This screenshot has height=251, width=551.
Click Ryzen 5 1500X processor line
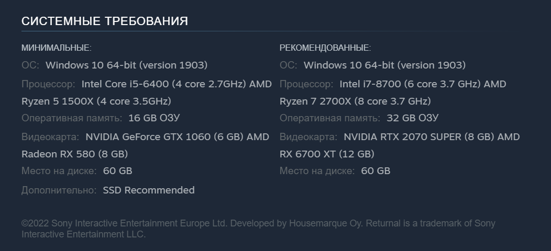coord(96,101)
